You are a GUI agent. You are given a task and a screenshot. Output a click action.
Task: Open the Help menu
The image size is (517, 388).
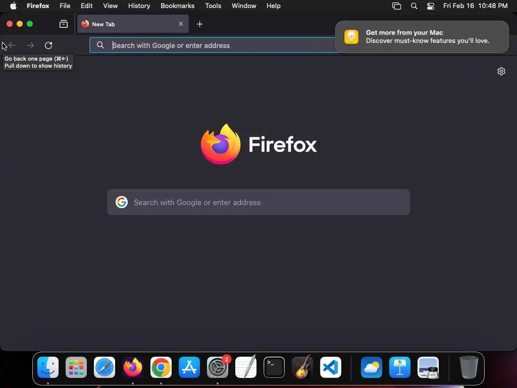coord(274,6)
